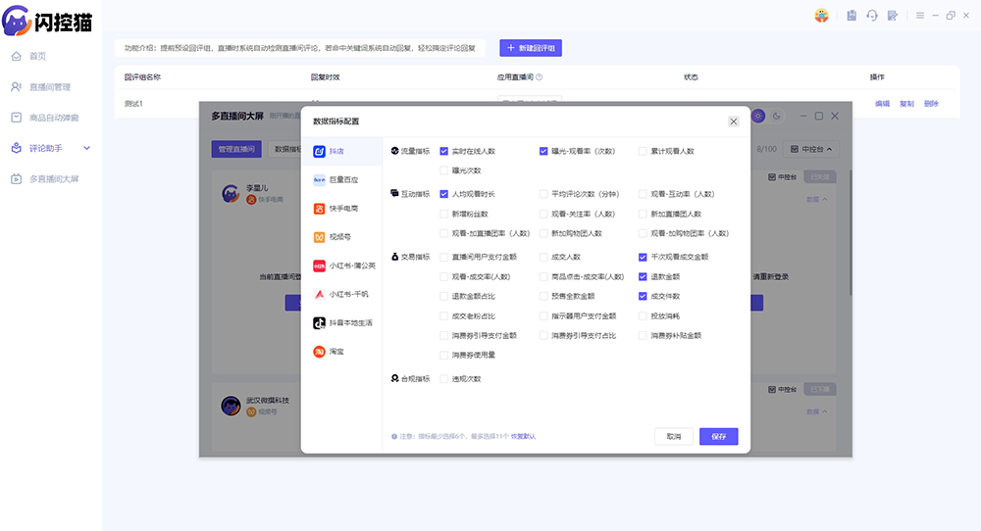Viewport: 981px width, 531px height.
Task: Click the 恢复默认 link
Action: coord(523,437)
